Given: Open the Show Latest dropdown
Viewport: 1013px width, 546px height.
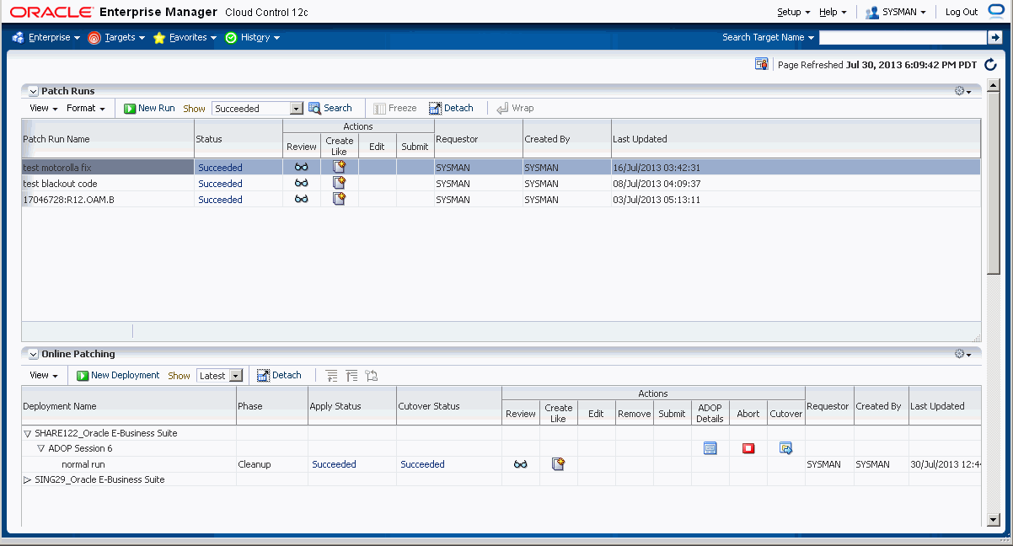Looking at the screenshot, I should (x=236, y=376).
